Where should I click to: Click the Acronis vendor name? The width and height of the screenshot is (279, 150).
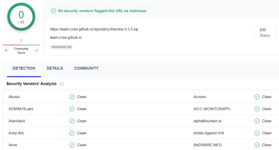pos(200,97)
